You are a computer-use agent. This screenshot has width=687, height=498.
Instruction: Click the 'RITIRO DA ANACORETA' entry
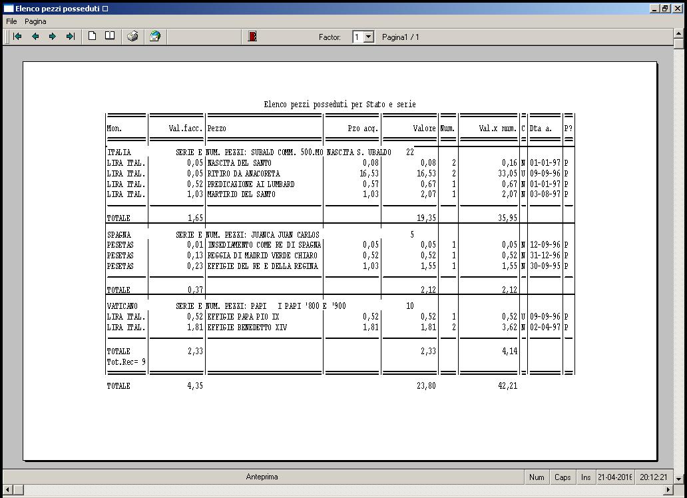pyautogui.click(x=244, y=173)
